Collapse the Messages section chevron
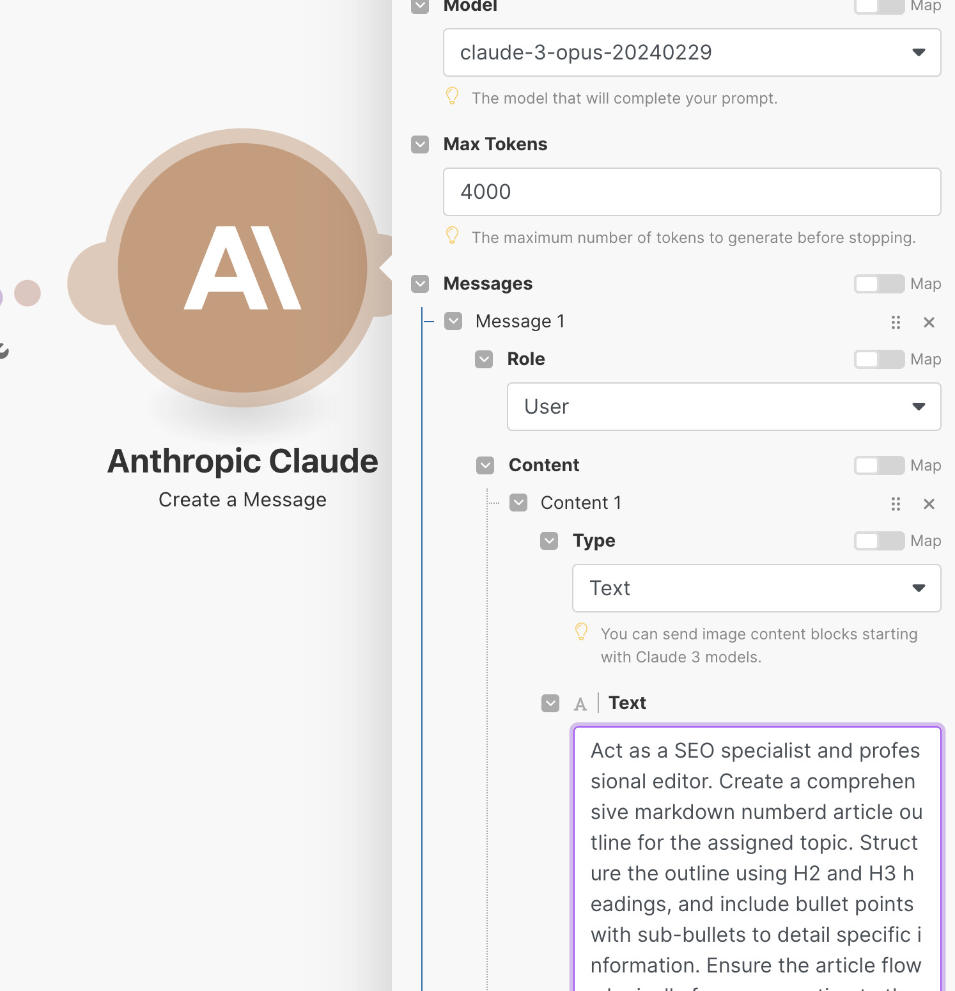Image resolution: width=955 pixels, height=991 pixels. [420, 284]
